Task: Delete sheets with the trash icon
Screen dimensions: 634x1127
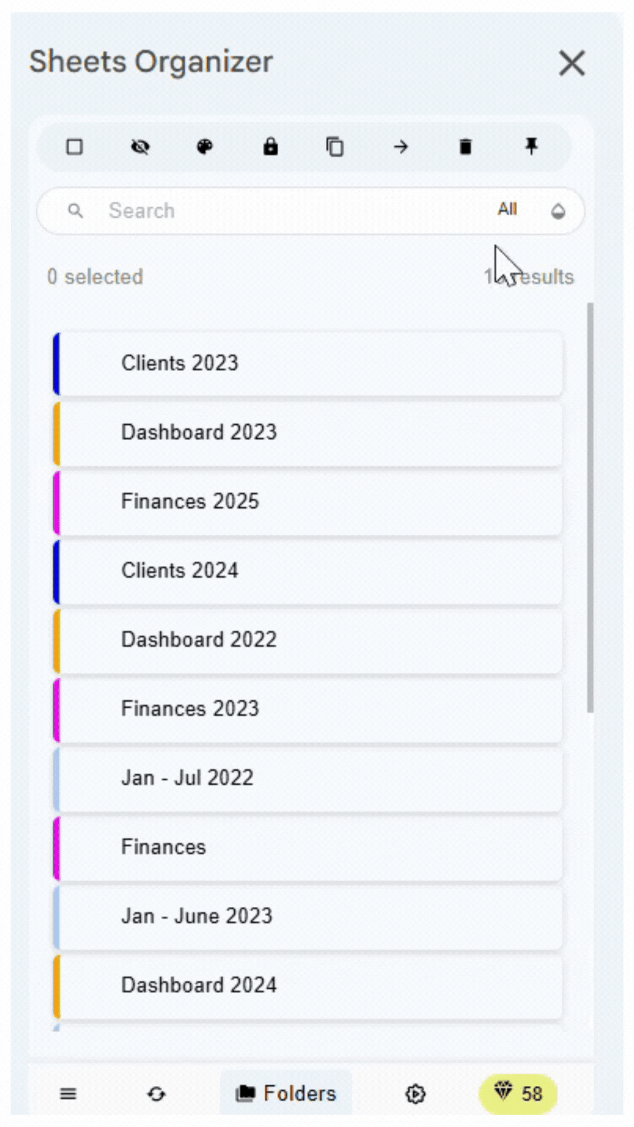Action: [466, 147]
